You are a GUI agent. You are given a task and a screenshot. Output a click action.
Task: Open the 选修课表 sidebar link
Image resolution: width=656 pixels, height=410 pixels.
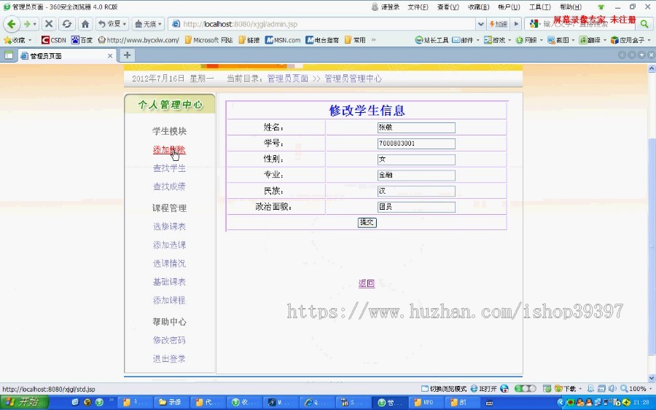169,226
